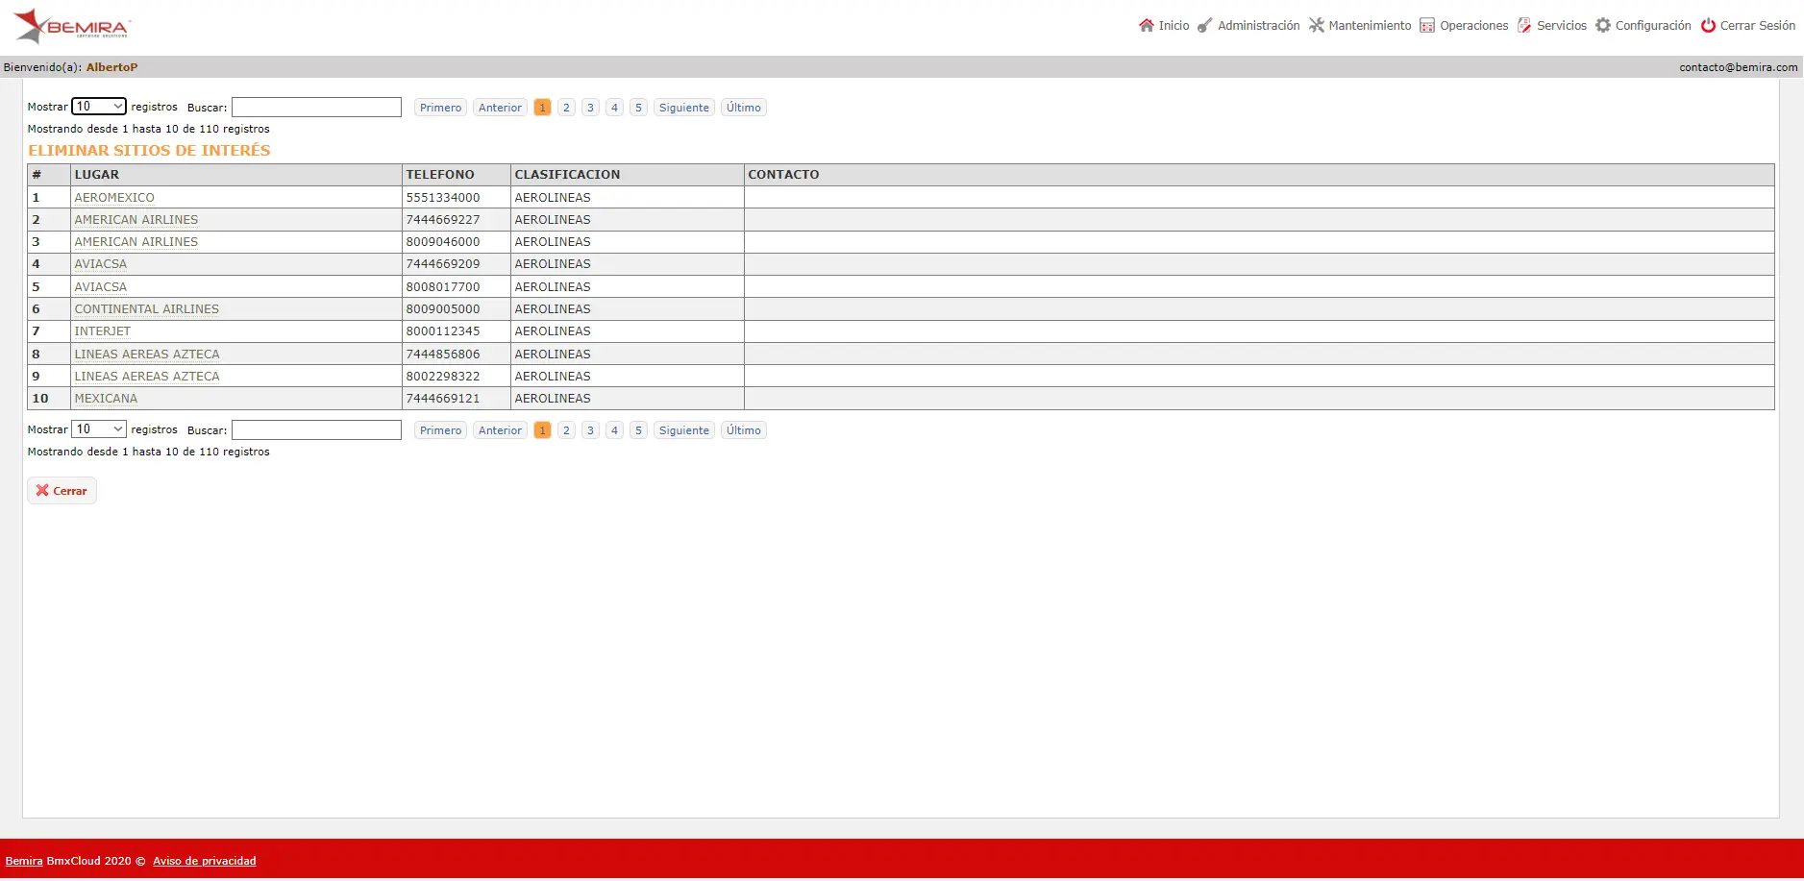Image resolution: width=1804 pixels, height=881 pixels.
Task: Click the Operaciones calendar icon
Action: click(1427, 26)
